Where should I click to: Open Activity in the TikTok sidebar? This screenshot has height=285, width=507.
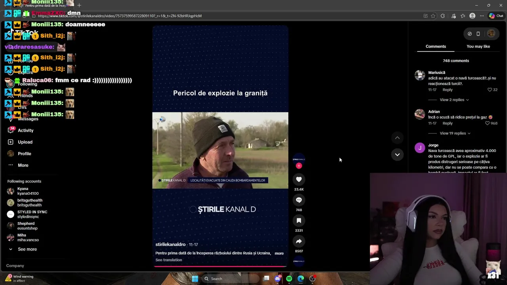pyautogui.click(x=25, y=130)
